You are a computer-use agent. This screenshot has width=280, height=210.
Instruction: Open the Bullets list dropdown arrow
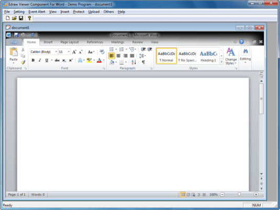[116, 49]
